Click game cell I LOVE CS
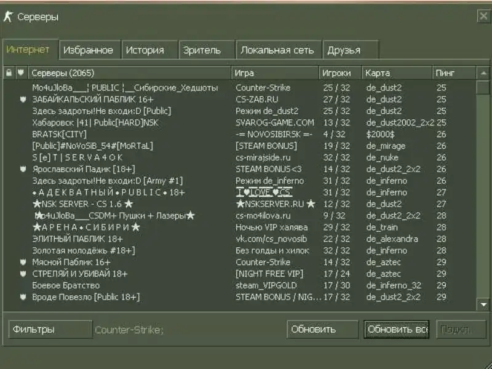Viewport: 492px width, 369px height. click(x=264, y=192)
